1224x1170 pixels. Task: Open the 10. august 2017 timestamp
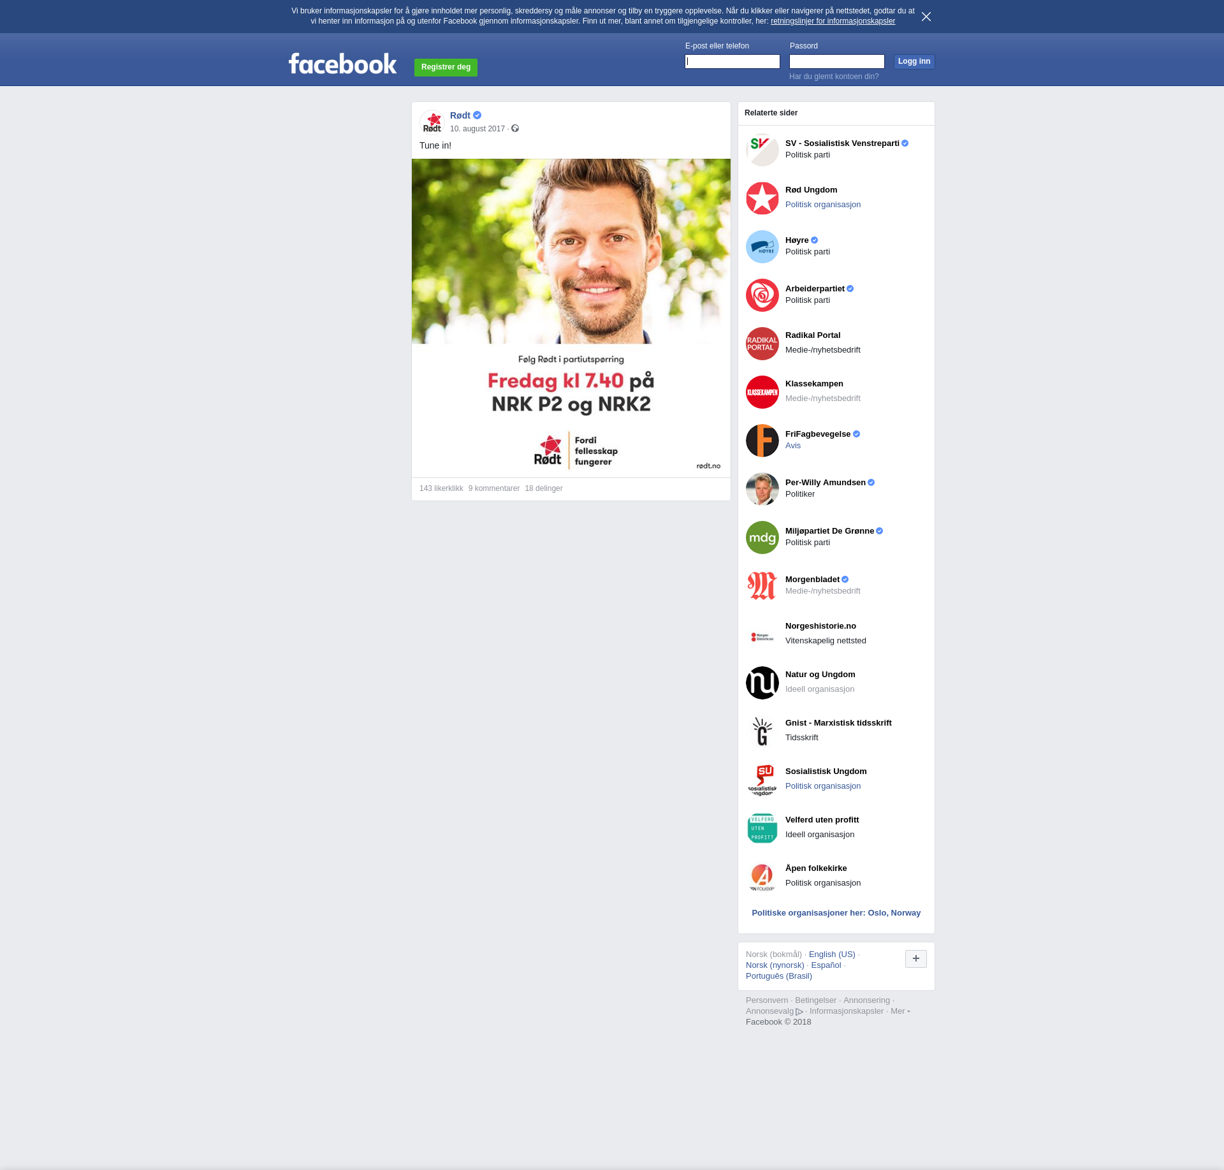click(477, 129)
